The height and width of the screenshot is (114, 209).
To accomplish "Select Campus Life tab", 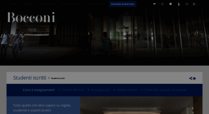I will click(x=100, y=90).
